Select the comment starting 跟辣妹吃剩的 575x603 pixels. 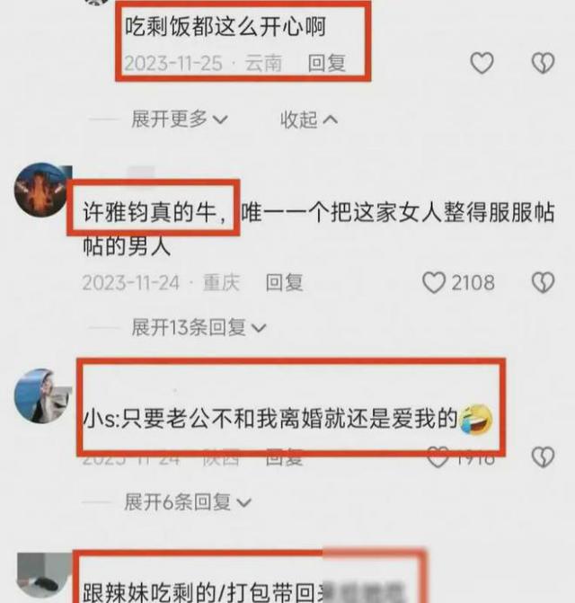244,591
